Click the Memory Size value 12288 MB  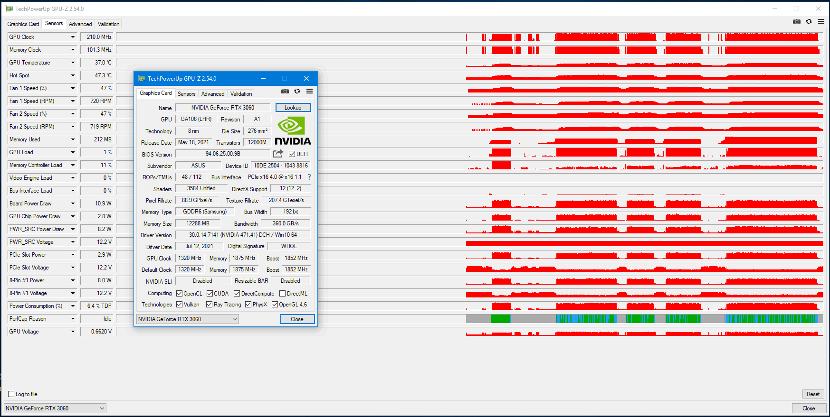pos(198,223)
